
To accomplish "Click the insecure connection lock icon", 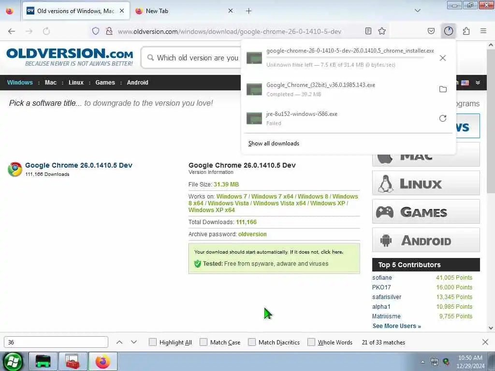I will pos(109,31).
